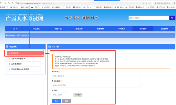Select 证书发放 in function list
The height and width of the screenshot is (105, 176).
point(25,53)
